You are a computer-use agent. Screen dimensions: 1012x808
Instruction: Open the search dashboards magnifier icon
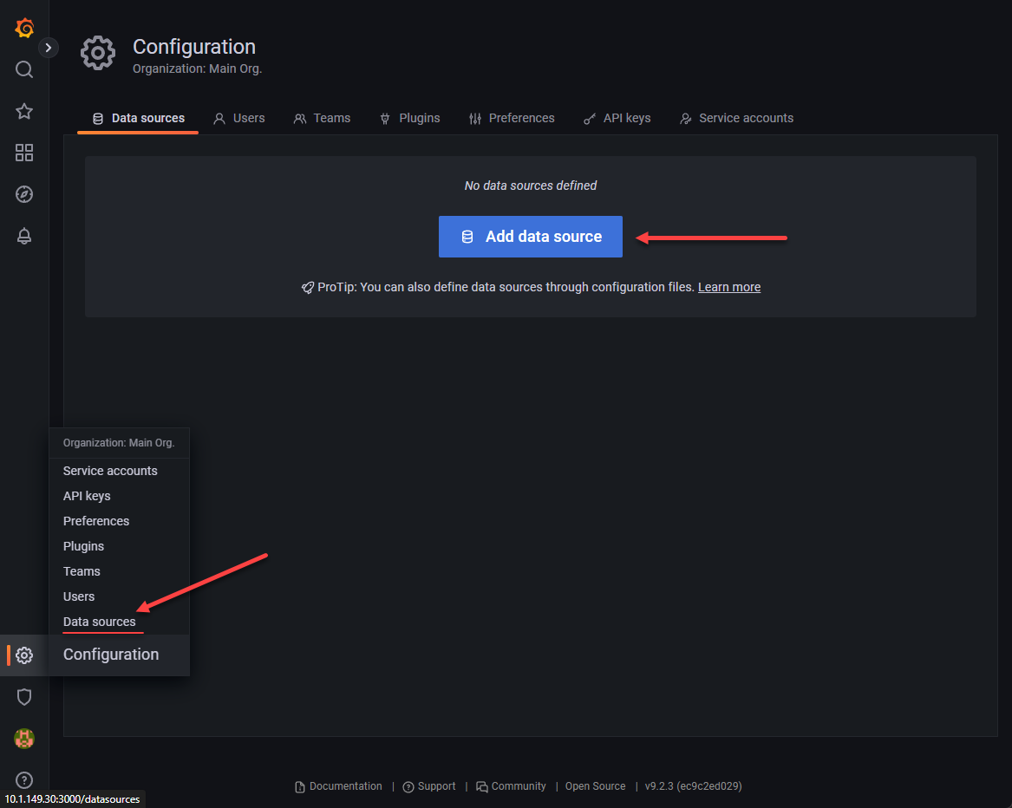pyautogui.click(x=24, y=69)
